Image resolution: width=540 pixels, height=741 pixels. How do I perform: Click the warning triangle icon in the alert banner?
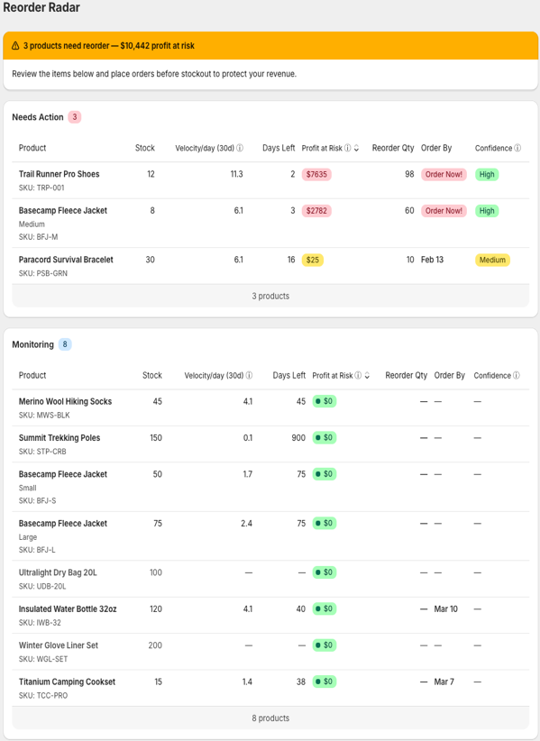(17, 44)
